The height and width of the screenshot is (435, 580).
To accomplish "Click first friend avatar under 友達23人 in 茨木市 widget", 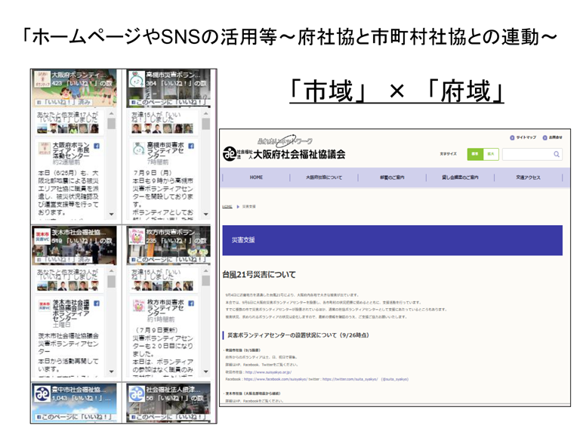I will click(x=42, y=286).
